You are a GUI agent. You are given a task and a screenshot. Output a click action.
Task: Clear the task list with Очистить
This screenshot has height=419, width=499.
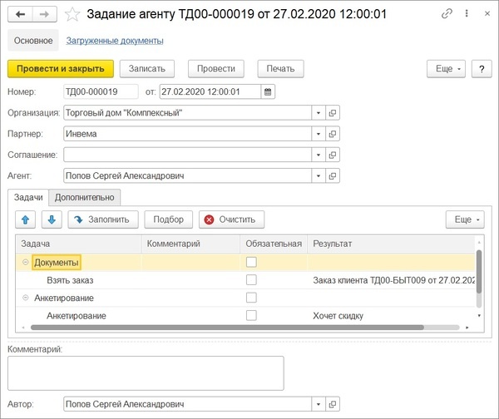(x=231, y=219)
